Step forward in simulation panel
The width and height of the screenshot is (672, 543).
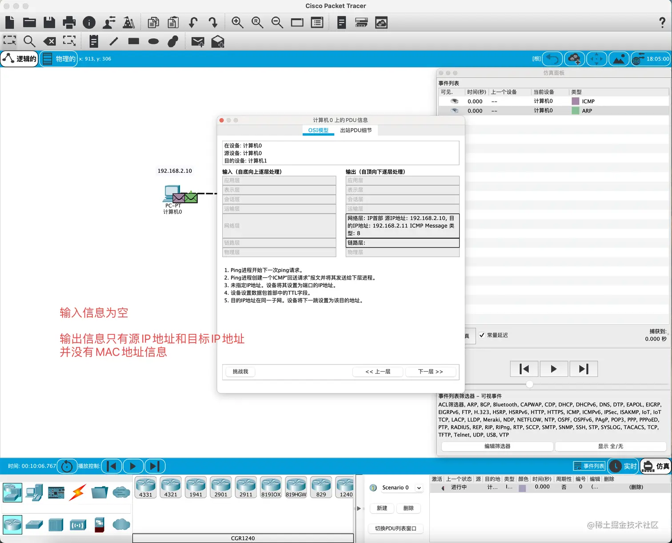pyautogui.click(x=584, y=369)
